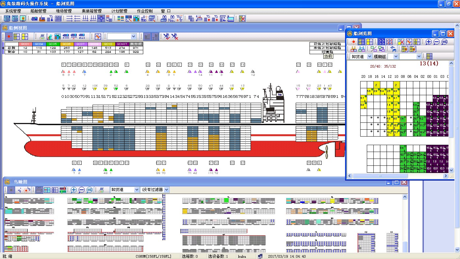Click the left-pointing arrows icon in main toolbar
Viewport: 460px width, 259px height.
pyautogui.click(x=77, y=18)
